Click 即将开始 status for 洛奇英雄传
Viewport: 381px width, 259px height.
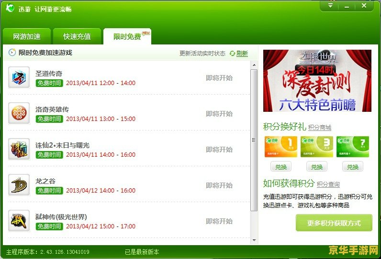point(219,114)
